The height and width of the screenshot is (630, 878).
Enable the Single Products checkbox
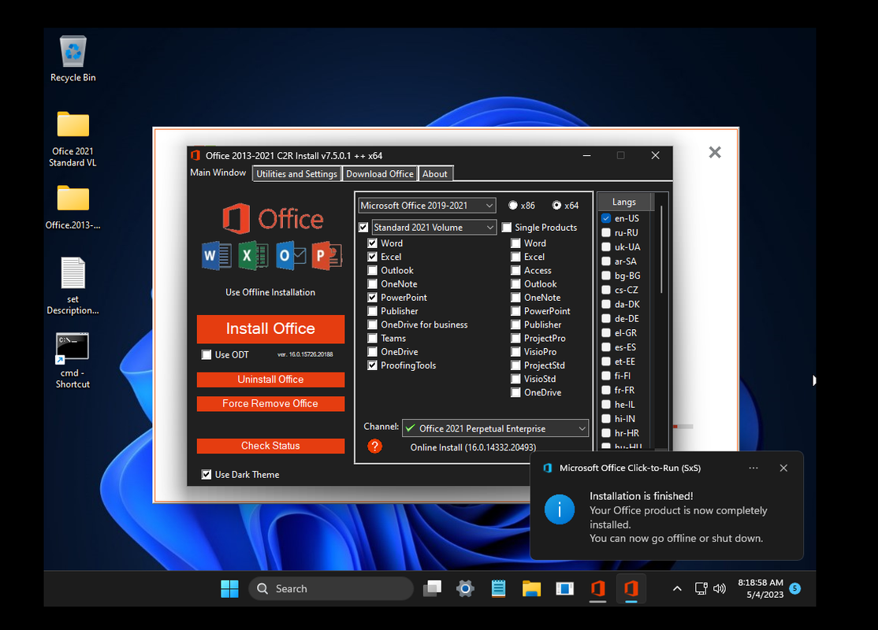click(507, 227)
